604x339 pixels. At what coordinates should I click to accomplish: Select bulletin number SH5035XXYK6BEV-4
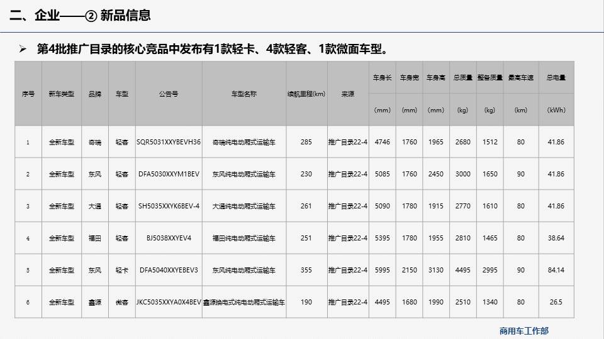click(x=169, y=206)
